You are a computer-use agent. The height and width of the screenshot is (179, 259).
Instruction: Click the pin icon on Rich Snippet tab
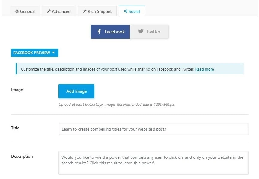pyautogui.click(x=85, y=11)
